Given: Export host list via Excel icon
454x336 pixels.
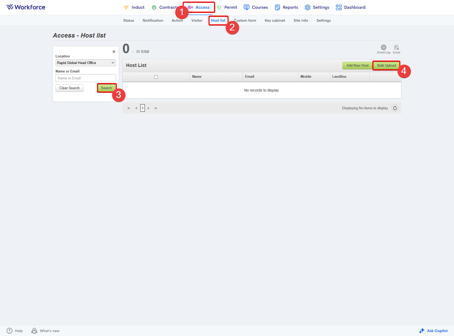Looking at the screenshot, I should coord(396,48).
